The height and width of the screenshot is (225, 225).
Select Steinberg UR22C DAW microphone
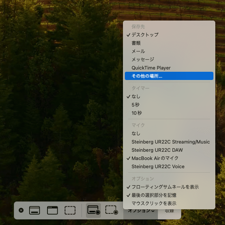(x=169, y=150)
